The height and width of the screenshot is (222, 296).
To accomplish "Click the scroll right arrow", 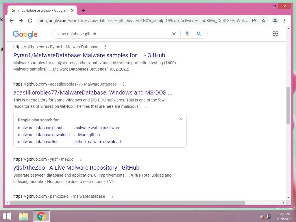I will tap(283, 203).
